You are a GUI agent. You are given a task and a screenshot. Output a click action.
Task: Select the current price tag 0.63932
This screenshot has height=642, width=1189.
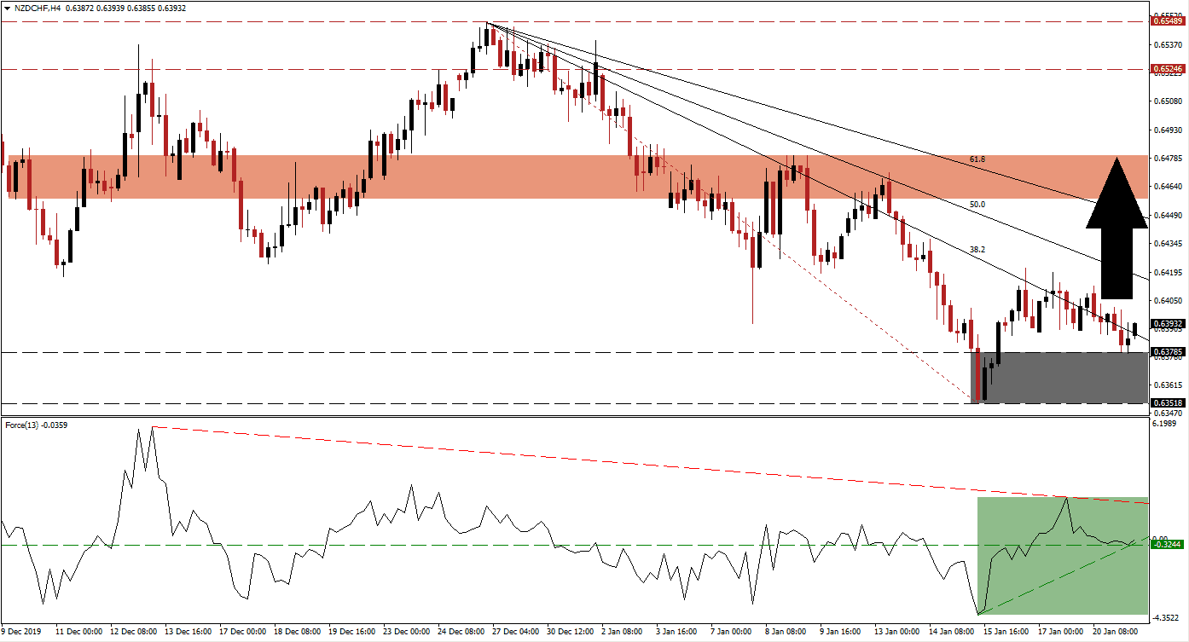click(1166, 324)
